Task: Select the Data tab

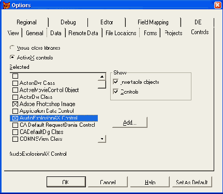Action: point(56,33)
